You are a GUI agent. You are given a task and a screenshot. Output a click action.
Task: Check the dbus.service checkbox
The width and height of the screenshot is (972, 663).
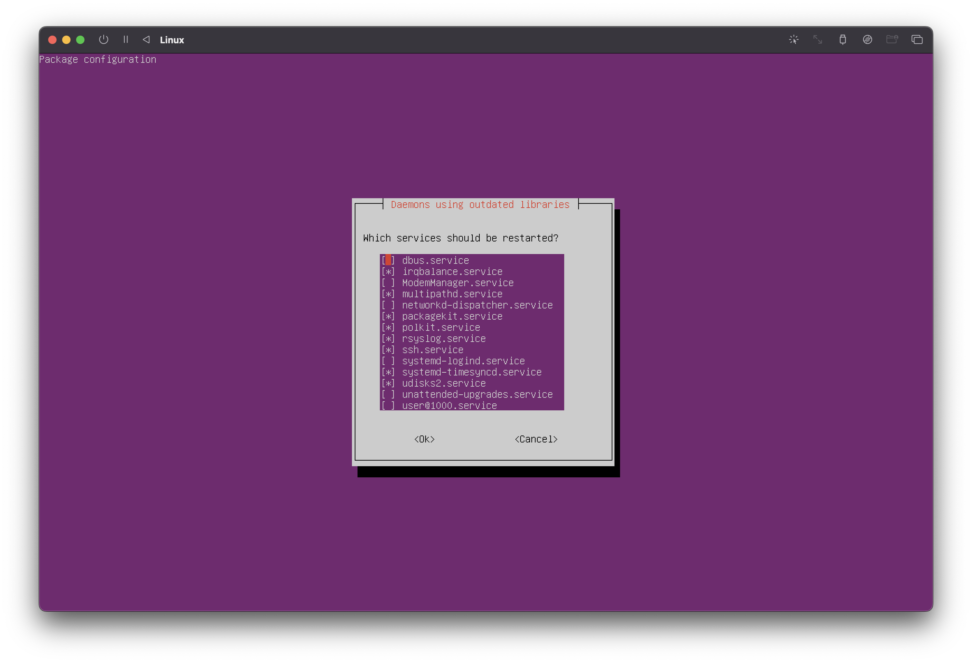click(x=388, y=260)
